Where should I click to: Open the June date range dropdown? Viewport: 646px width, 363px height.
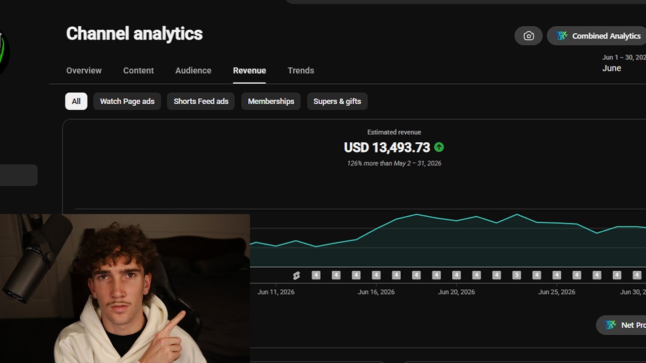[x=624, y=64]
